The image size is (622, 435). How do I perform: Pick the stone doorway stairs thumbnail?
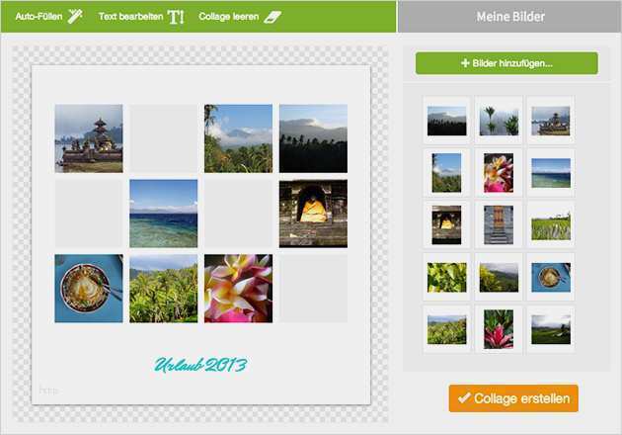(x=499, y=224)
